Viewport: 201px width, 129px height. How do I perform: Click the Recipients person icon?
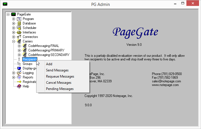click(19, 59)
